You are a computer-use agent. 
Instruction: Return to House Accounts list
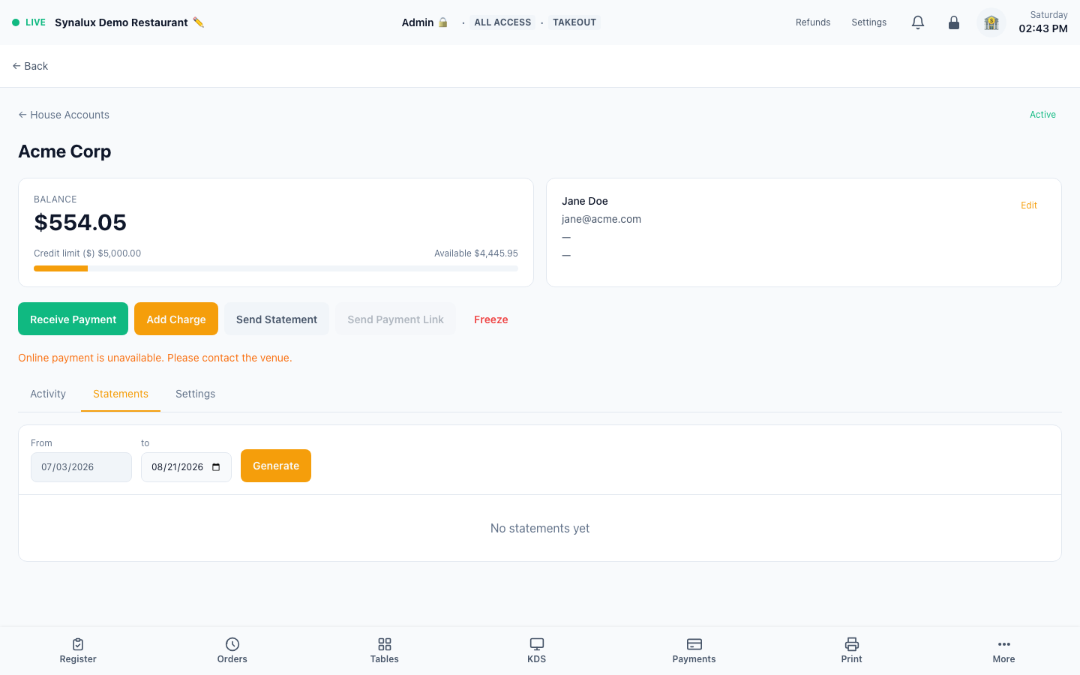click(64, 115)
